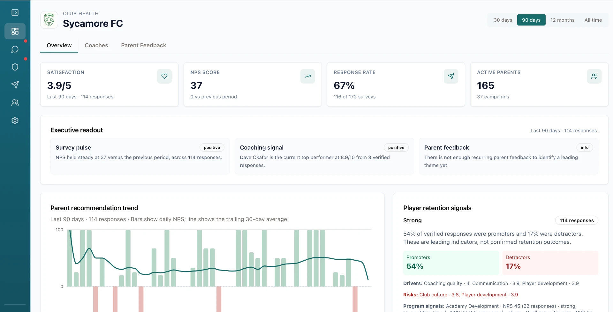This screenshot has width=613, height=312.
Task: Click the heart icon on Satisfaction card
Action: [164, 76]
